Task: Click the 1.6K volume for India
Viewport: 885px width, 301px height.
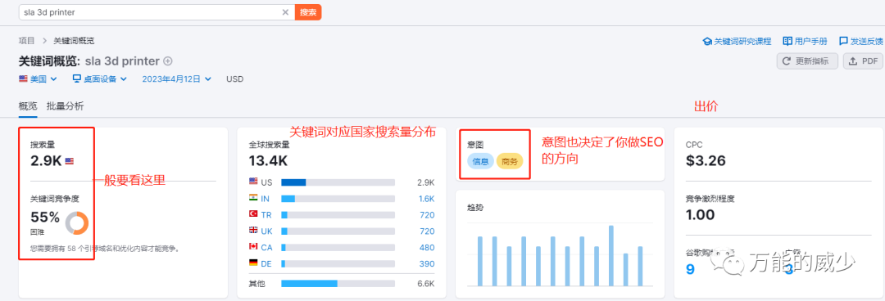Action: pos(426,199)
